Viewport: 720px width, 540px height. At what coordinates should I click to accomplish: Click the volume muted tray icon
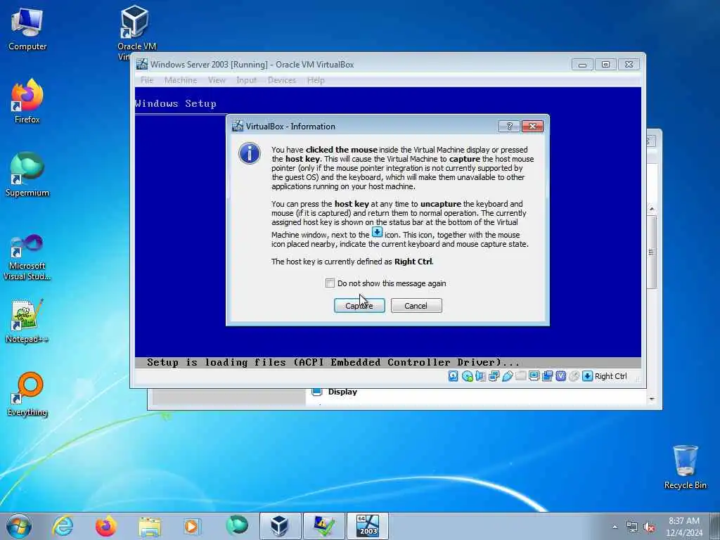coord(649,527)
